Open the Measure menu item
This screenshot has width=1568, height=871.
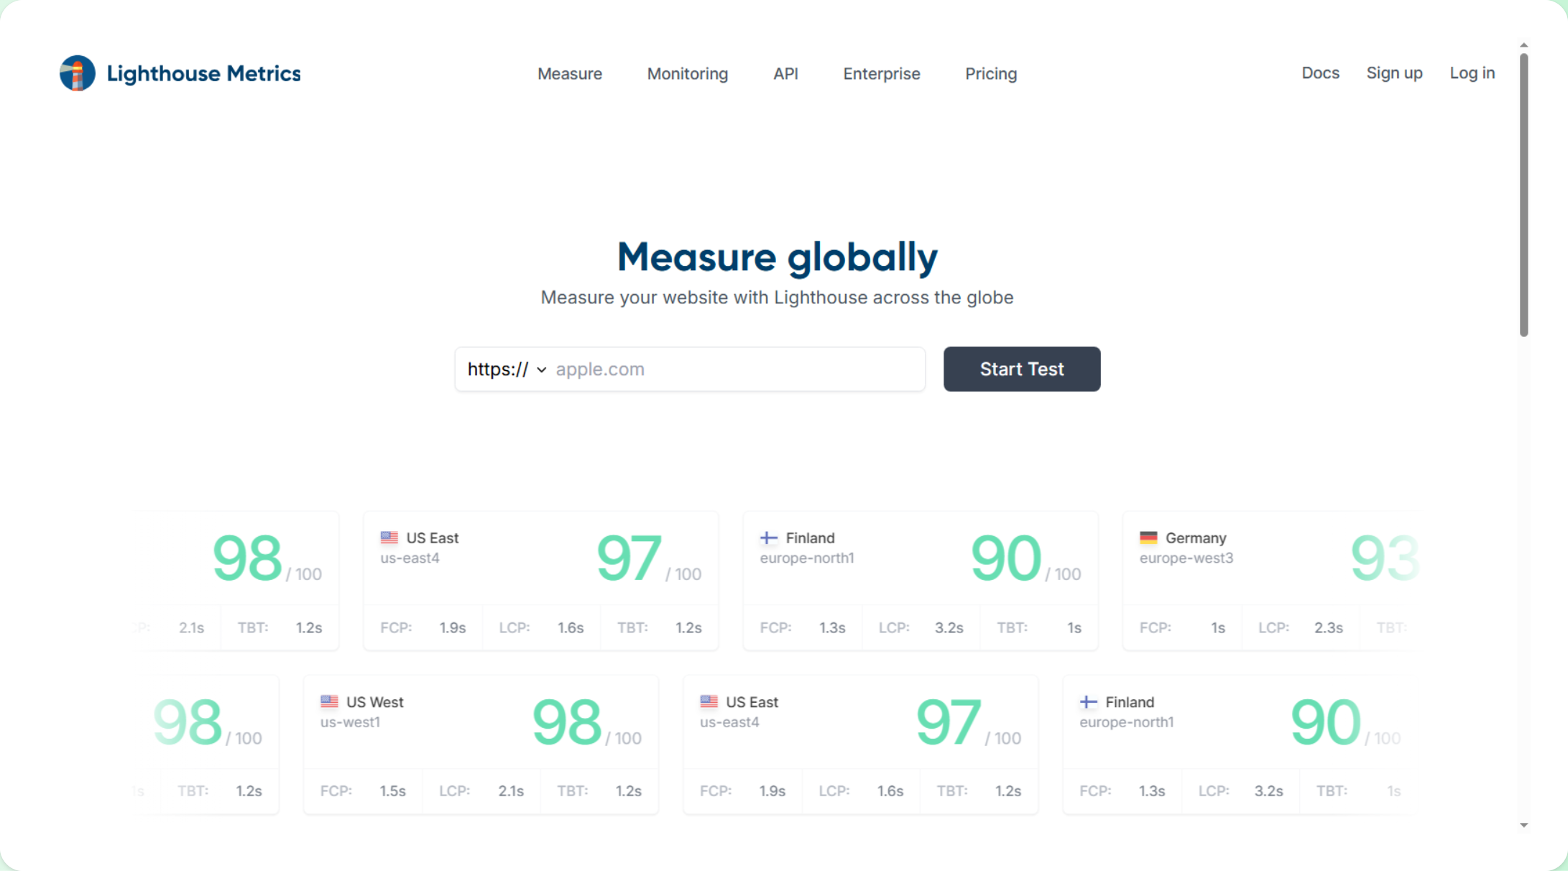569,74
